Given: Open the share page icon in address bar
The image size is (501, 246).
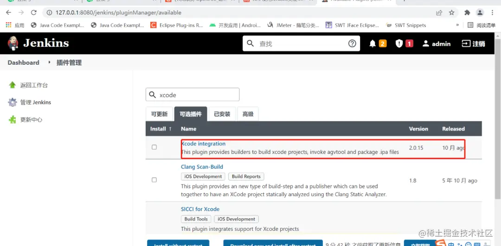Looking at the screenshot, I should pos(439,13).
